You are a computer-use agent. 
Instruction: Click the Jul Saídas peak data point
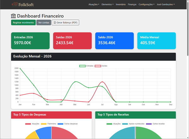coord(102,82)
